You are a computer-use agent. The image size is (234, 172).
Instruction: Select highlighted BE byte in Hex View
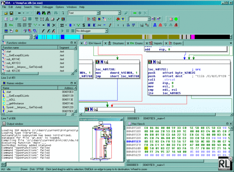(x=146, y=148)
